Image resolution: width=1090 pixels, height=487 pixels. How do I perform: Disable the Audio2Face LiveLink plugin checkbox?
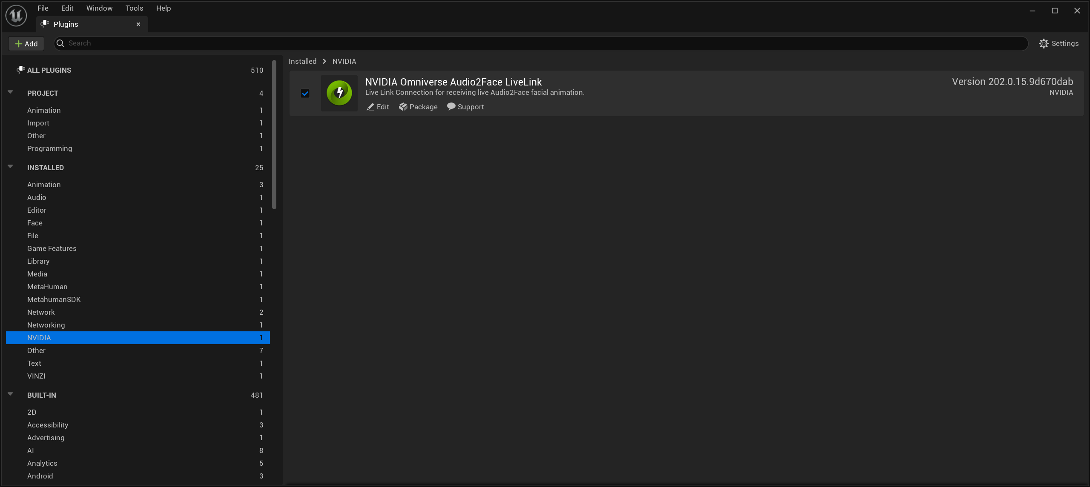pos(305,93)
